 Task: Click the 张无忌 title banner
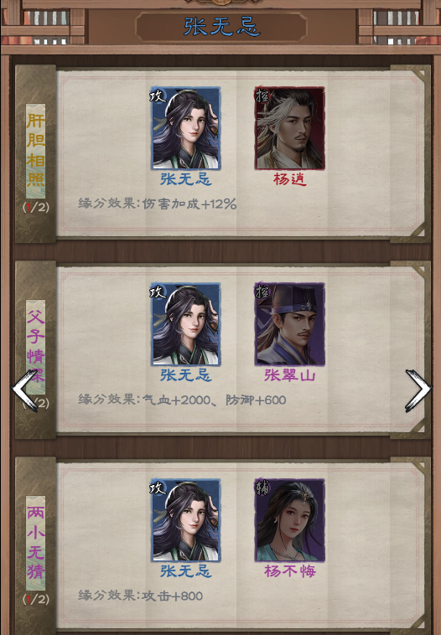[x=221, y=27]
